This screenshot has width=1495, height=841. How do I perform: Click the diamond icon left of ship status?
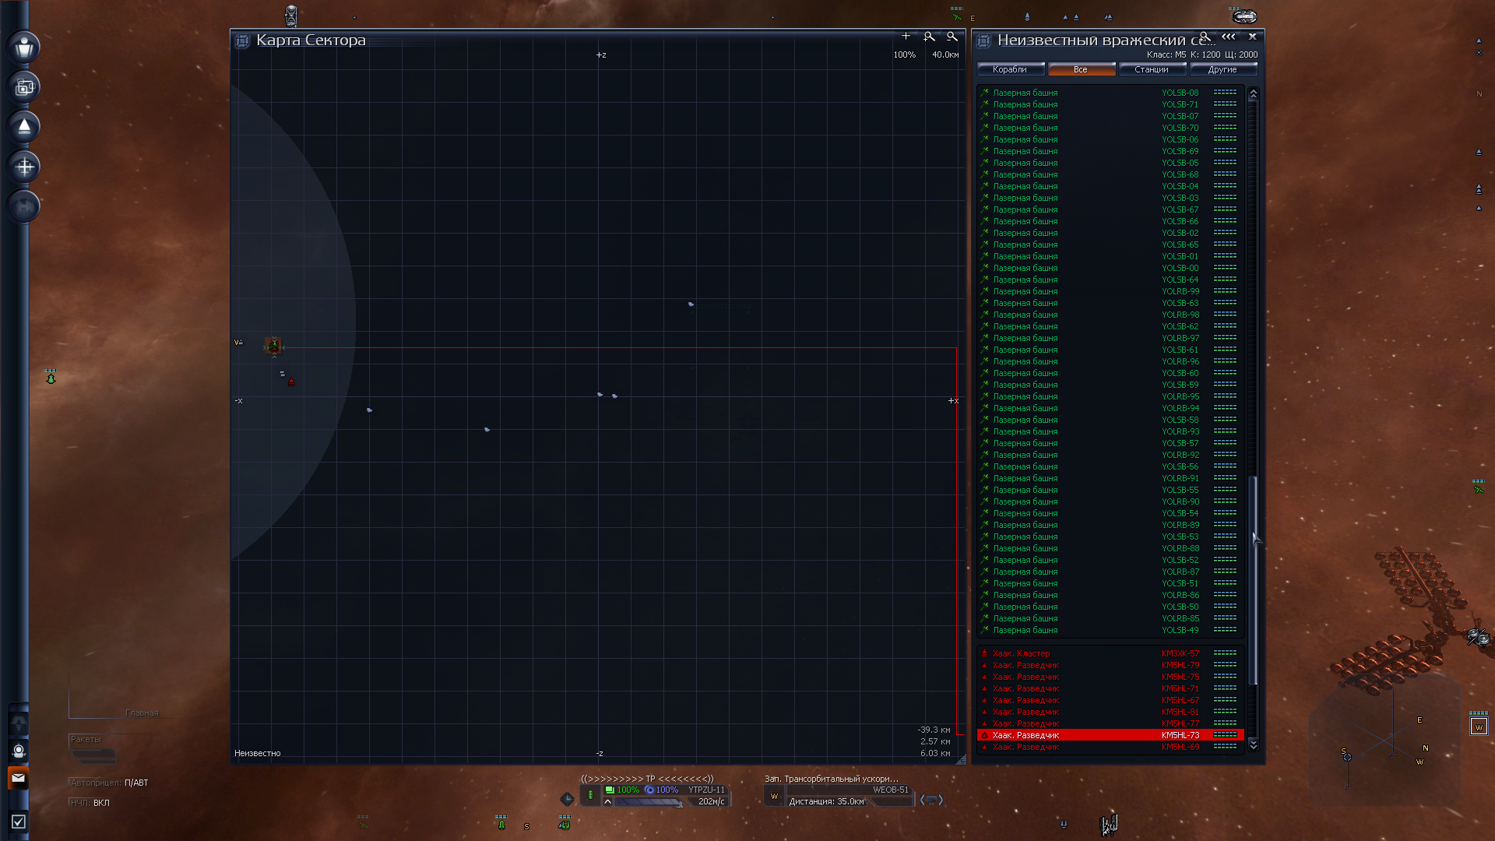click(x=567, y=798)
